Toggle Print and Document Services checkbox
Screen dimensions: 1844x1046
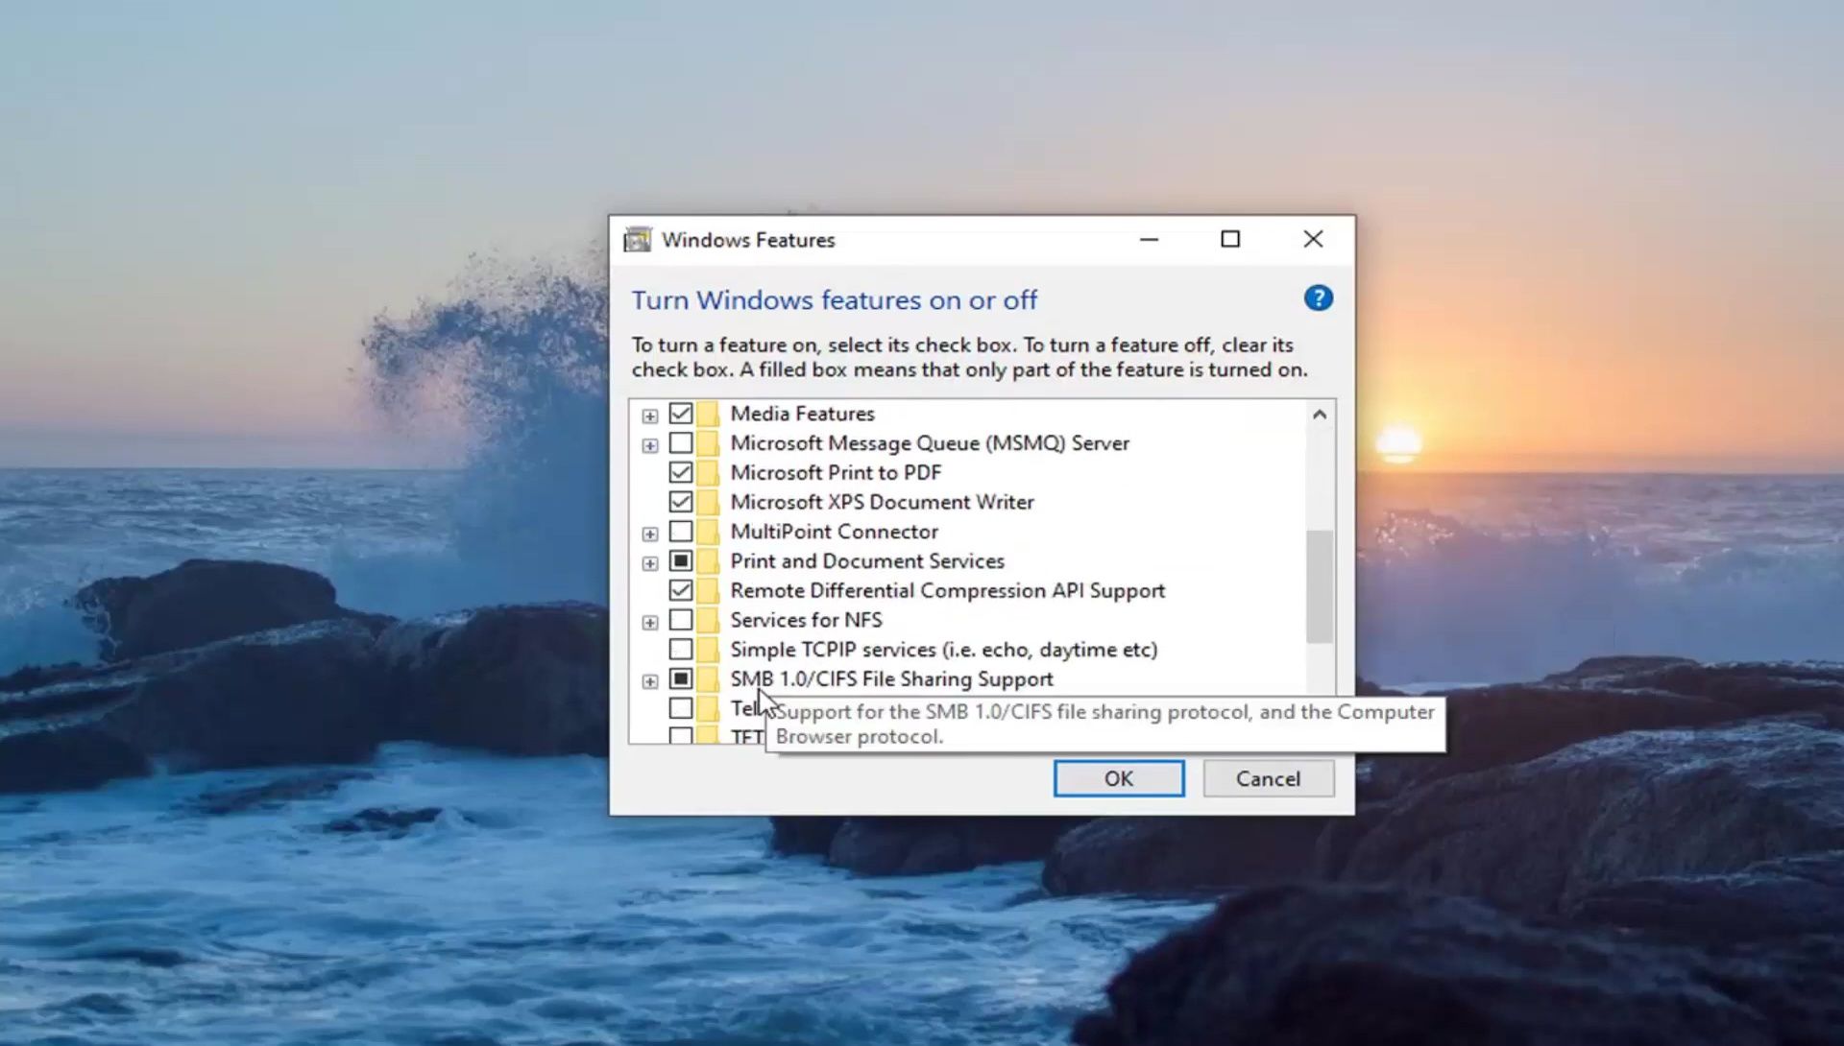tap(681, 560)
